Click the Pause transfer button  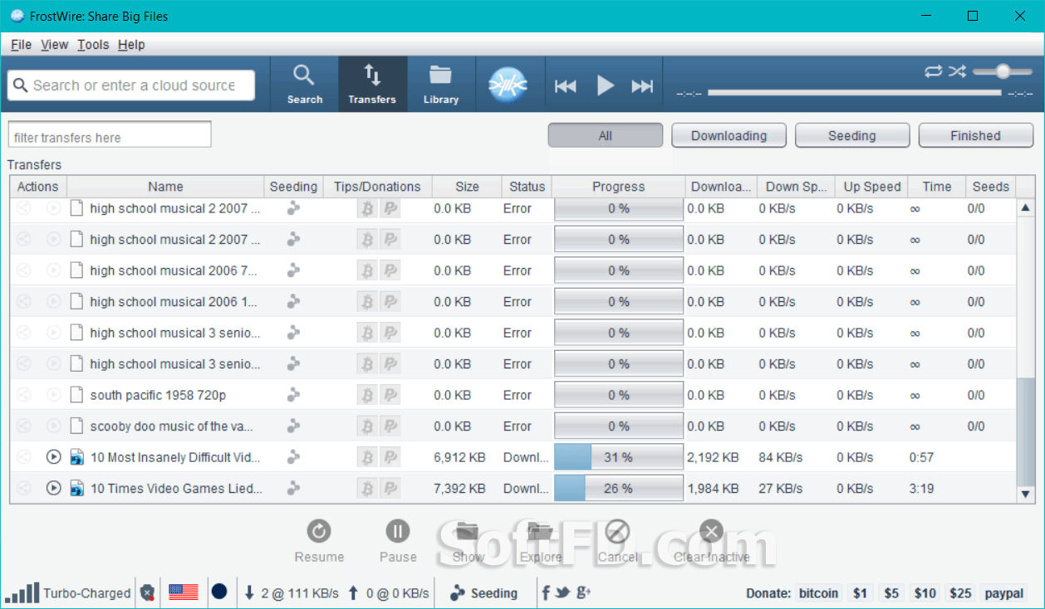coord(398,540)
